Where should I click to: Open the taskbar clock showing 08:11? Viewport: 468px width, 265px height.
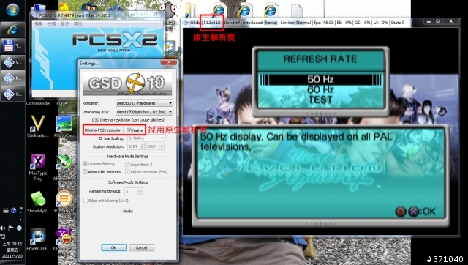pyautogui.click(x=12, y=250)
